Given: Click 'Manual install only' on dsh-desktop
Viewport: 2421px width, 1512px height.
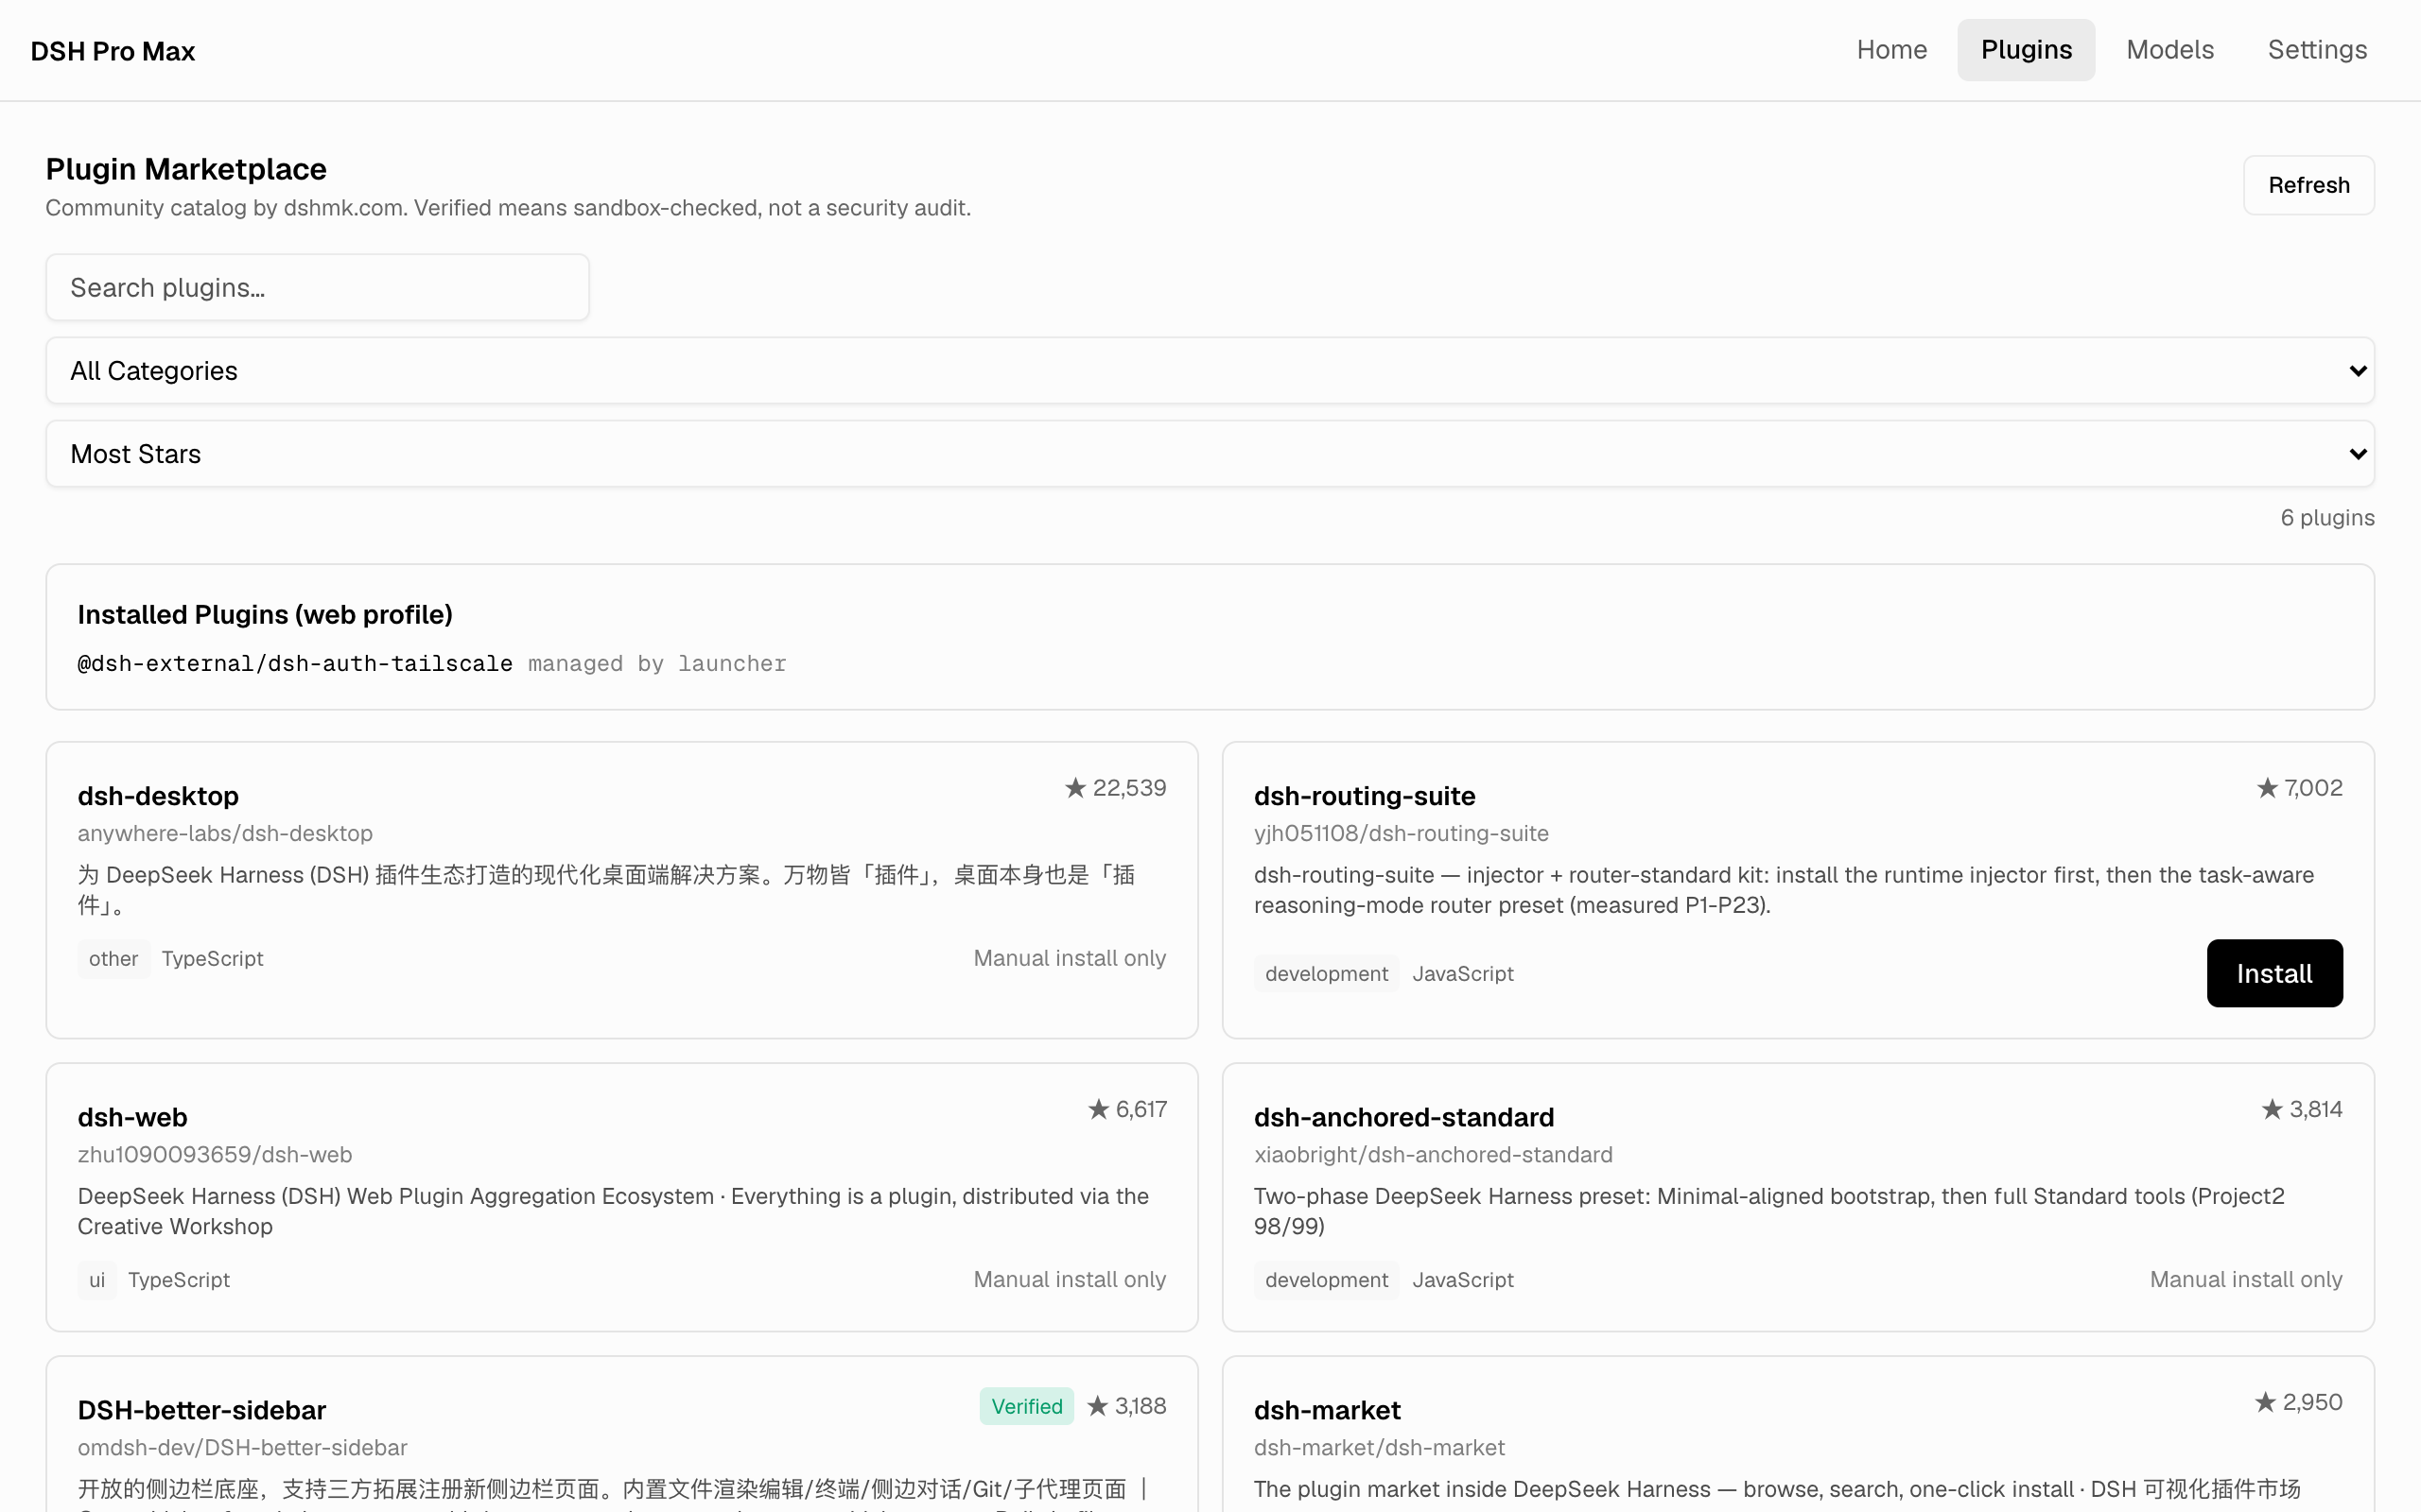Looking at the screenshot, I should click(x=1070, y=958).
